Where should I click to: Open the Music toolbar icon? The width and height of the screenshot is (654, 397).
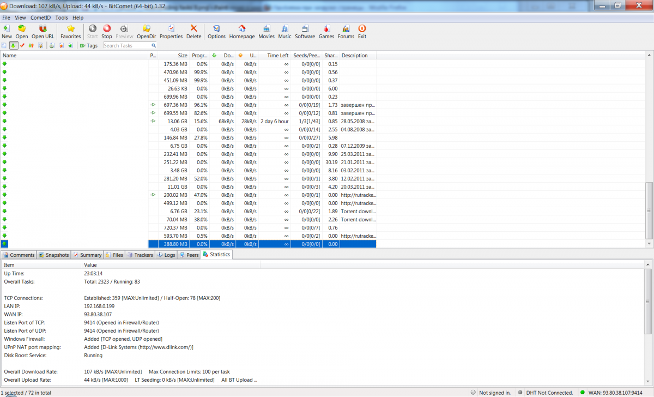pyautogui.click(x=285, y=28)
